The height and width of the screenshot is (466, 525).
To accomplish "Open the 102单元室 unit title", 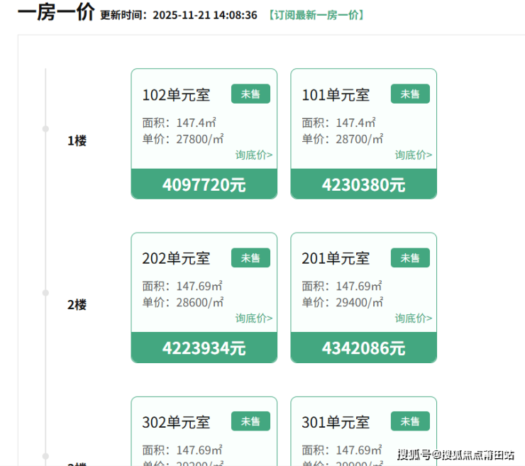I will click(176, 95).
